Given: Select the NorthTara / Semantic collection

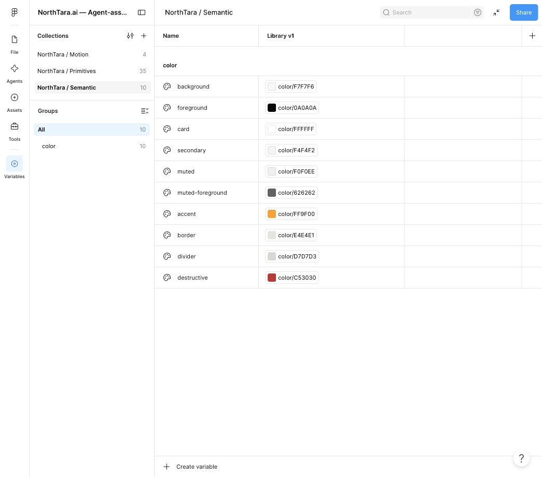Looking at the screenshot, I should point(92,88).
